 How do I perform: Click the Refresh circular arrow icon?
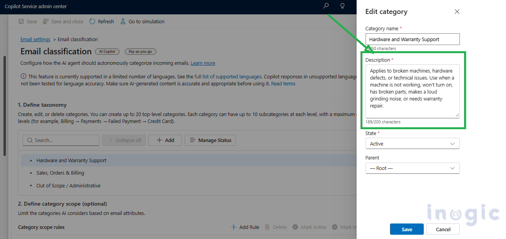(92, 21)
